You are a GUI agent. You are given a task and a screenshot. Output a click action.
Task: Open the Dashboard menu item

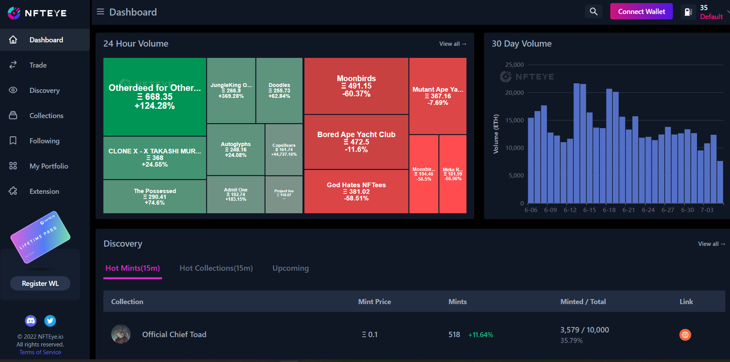point(45,40)
